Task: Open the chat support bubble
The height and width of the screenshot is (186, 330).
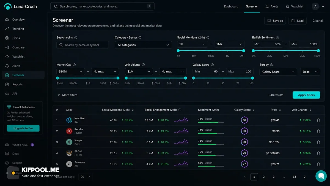Action: [321, 176]
